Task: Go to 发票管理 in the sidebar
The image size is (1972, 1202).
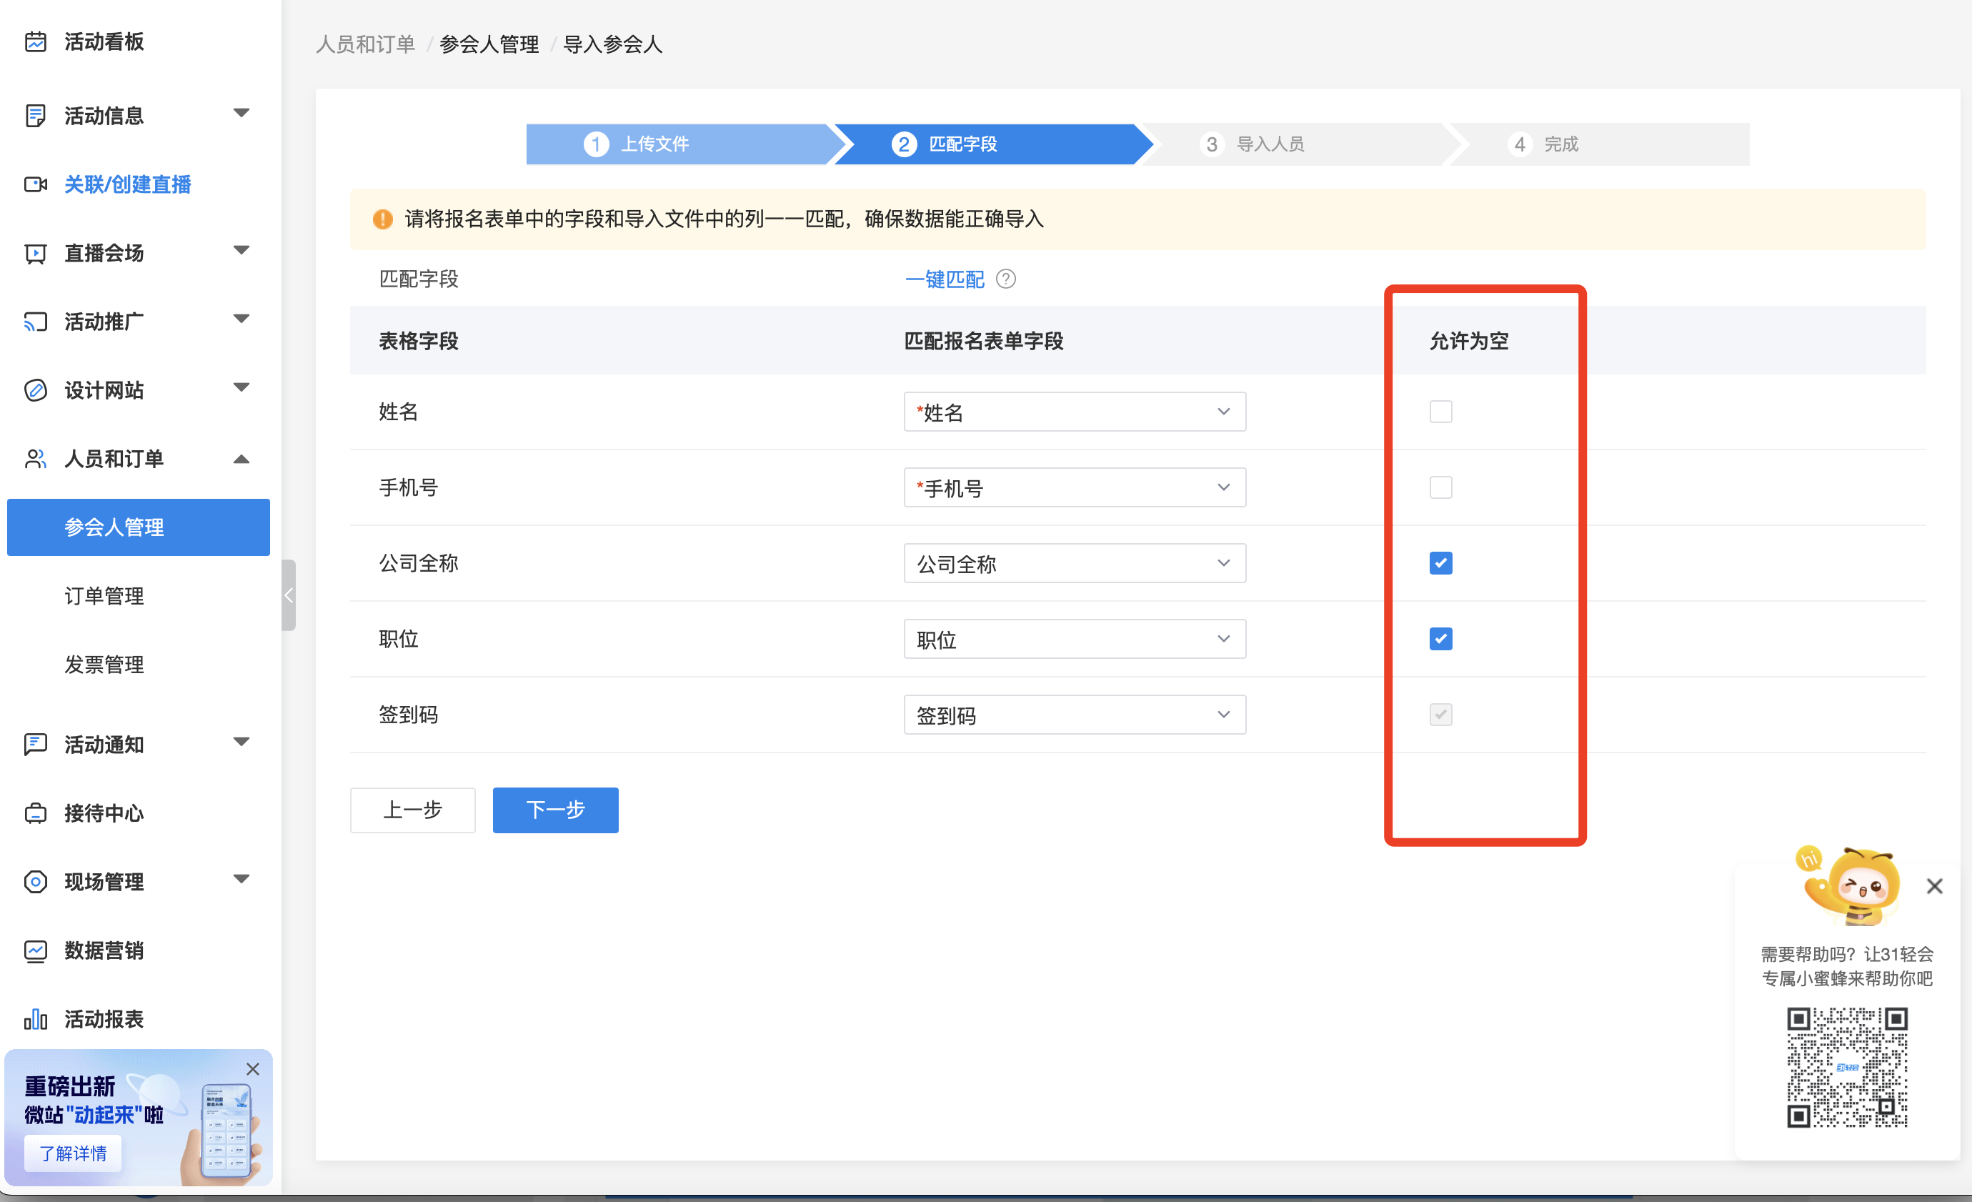Action: 104,664
